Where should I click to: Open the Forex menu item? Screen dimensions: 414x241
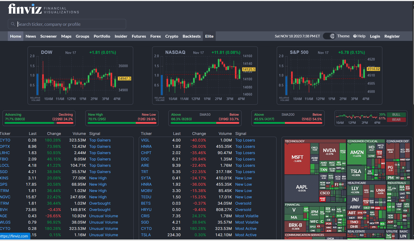[155, 36]
